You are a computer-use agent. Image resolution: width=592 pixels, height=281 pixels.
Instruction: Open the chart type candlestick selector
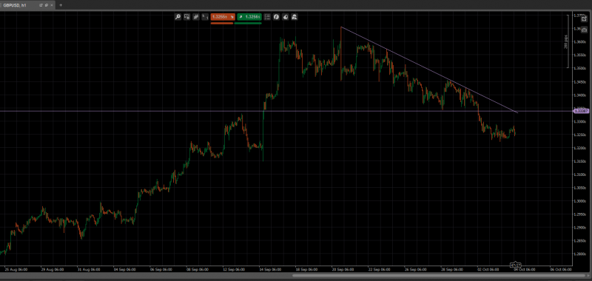pyautogui.click(x=196, y=17)
